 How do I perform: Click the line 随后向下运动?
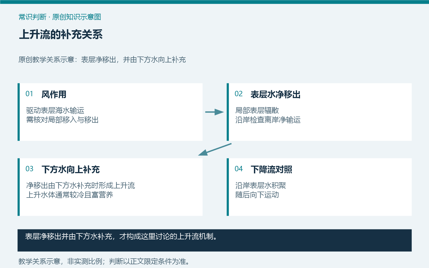(257, 195)
